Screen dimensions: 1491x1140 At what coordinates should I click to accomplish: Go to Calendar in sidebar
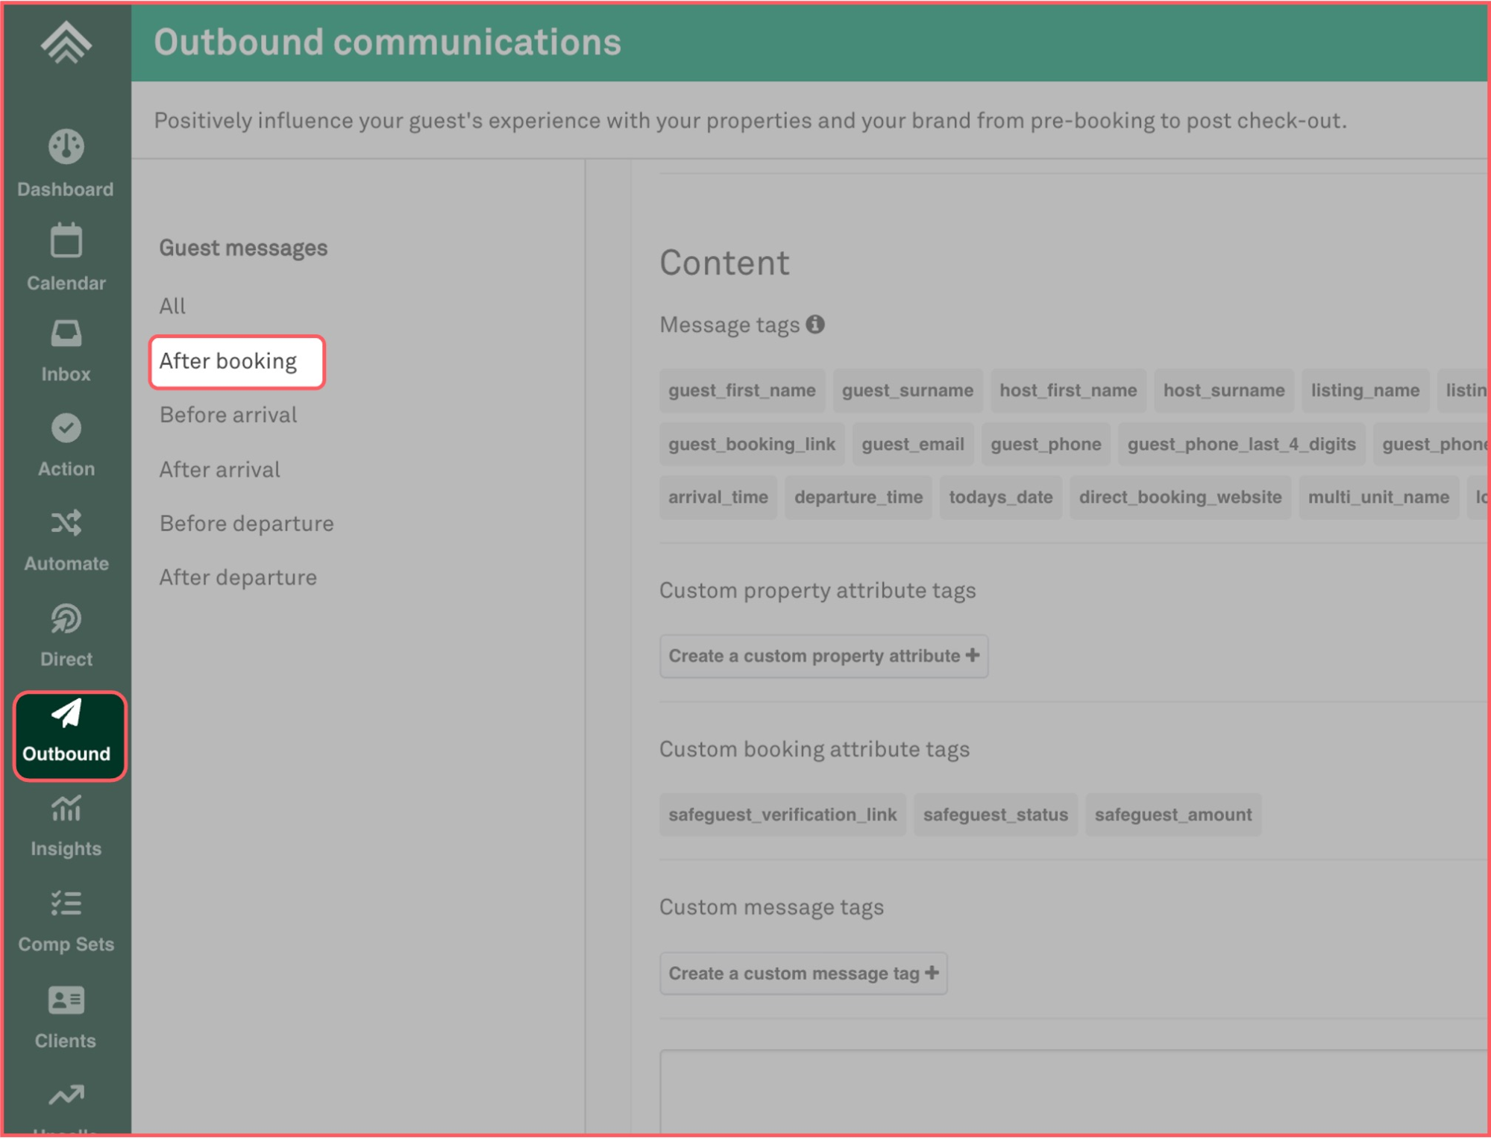pyautogui.click(x=66, y=257)
